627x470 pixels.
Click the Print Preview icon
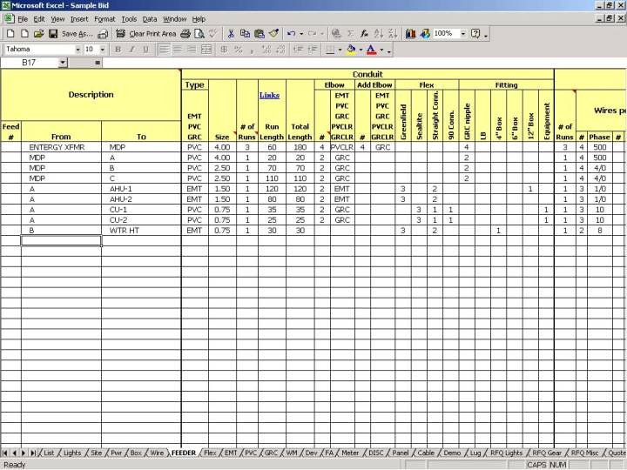[199, 34]
